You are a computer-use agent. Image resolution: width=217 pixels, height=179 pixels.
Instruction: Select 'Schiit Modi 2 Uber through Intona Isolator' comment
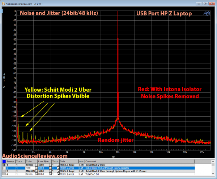tap(107, 168)
